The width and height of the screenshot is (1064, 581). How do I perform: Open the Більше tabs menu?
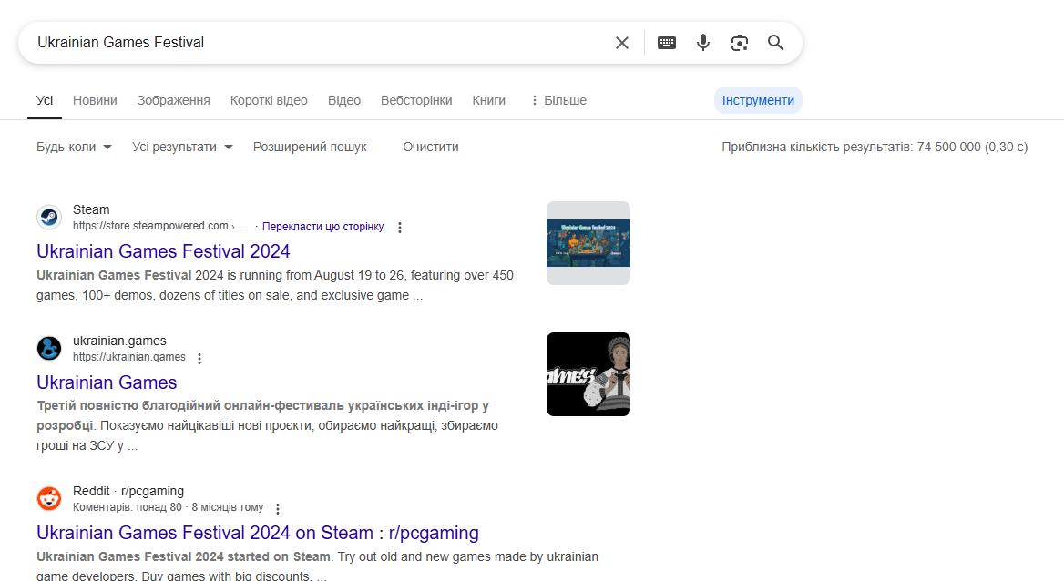click(x=558, y=100)
